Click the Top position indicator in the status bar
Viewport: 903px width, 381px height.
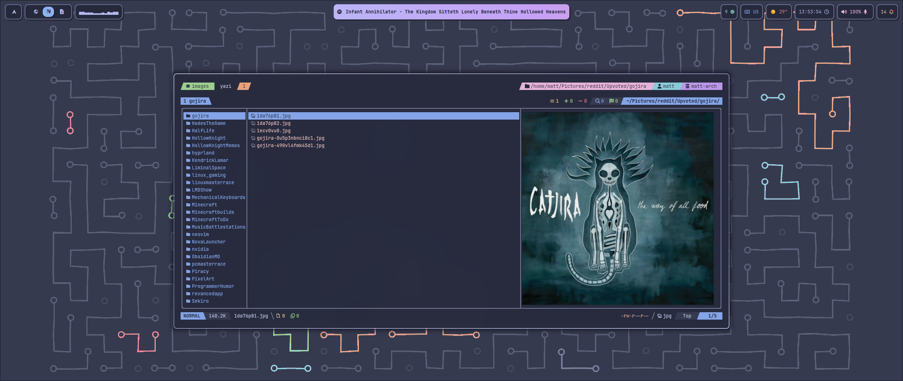pyautogui.click(x=686, y=316)
